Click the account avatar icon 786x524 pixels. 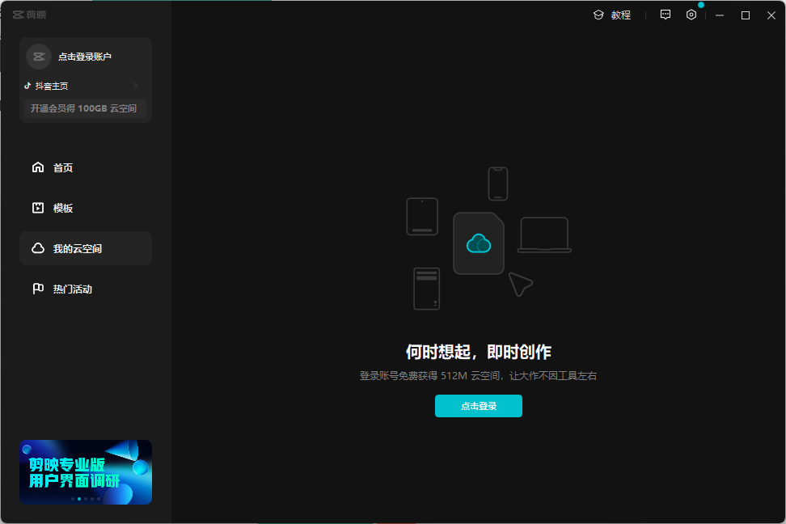click(x=39, y=57)
